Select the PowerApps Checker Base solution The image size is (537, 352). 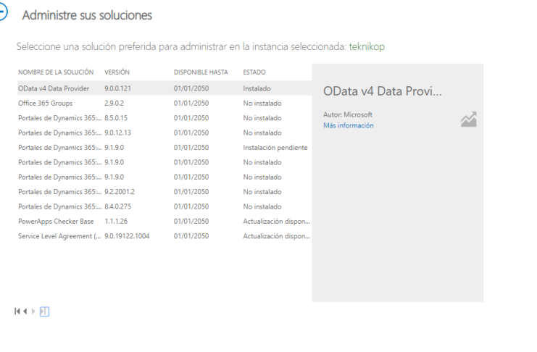tap(165, 221)
